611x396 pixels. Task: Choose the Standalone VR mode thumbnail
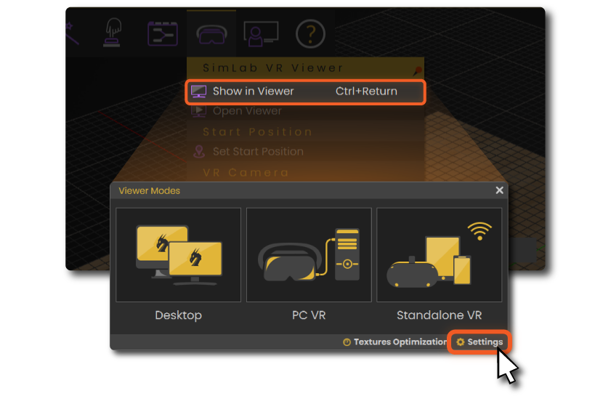[x=439, y=255]
